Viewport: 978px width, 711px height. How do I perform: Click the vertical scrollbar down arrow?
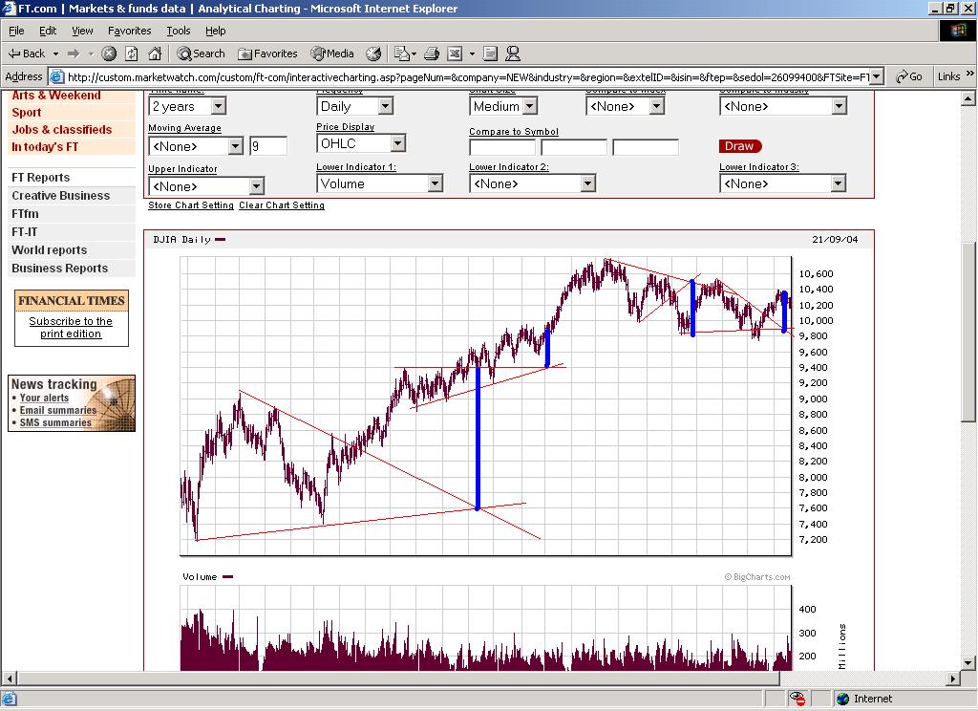coord(968,663)
